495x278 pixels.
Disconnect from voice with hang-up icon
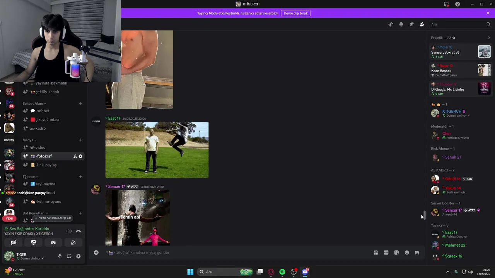point(79,231)
